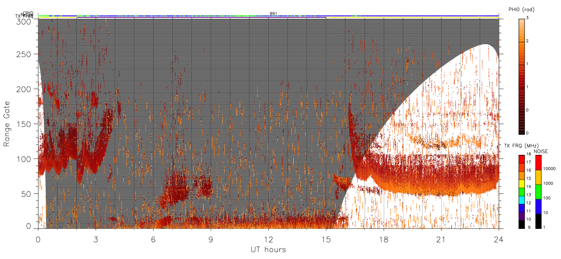This screenshot has width=561, height=259.
Task: Click the '200' tick on Range Gate axis
Action: [25, 89]
